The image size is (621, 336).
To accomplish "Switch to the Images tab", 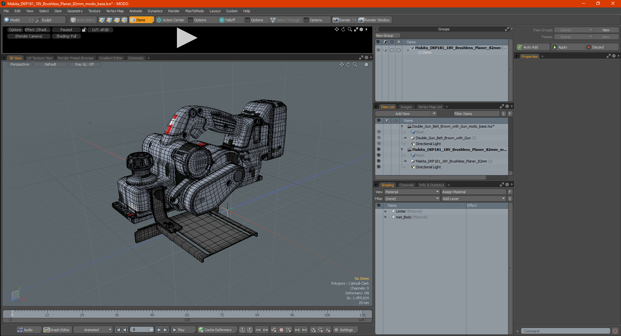I will (406, 107).
